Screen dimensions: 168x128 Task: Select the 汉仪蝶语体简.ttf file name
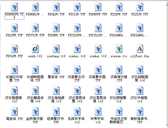click(35, 100)
